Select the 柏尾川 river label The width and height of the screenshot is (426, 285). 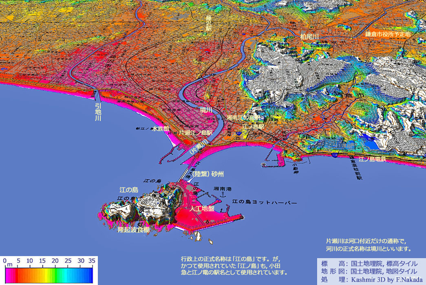click(x=309, y=36)
